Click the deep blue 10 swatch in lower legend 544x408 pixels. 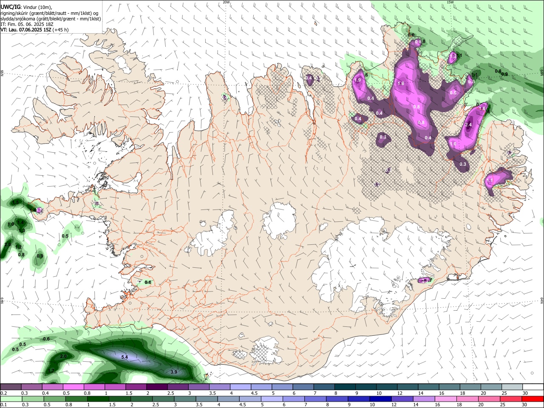tap(380, 399)
